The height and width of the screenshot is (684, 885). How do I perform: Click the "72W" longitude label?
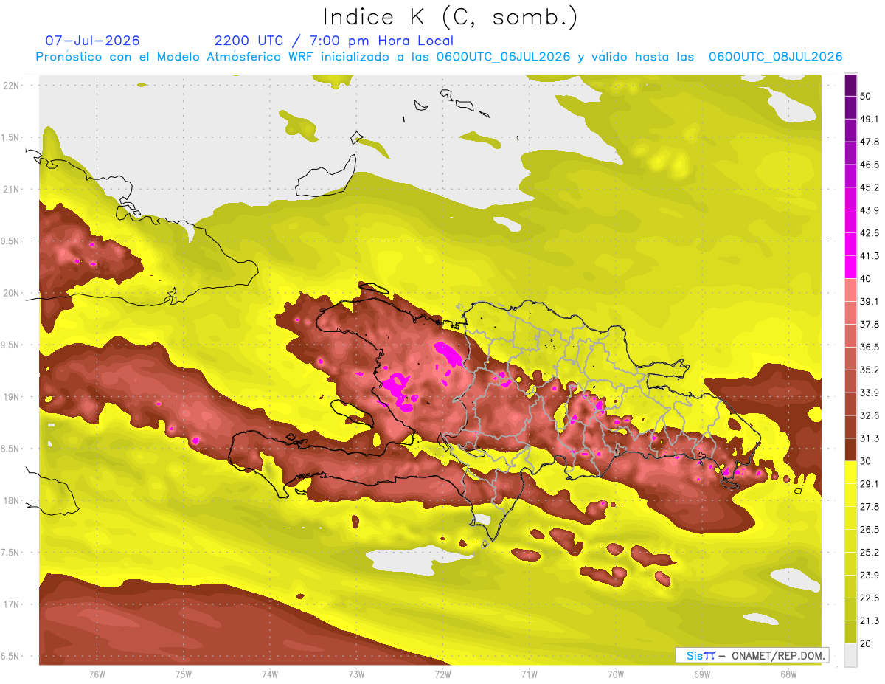(442, 674)
